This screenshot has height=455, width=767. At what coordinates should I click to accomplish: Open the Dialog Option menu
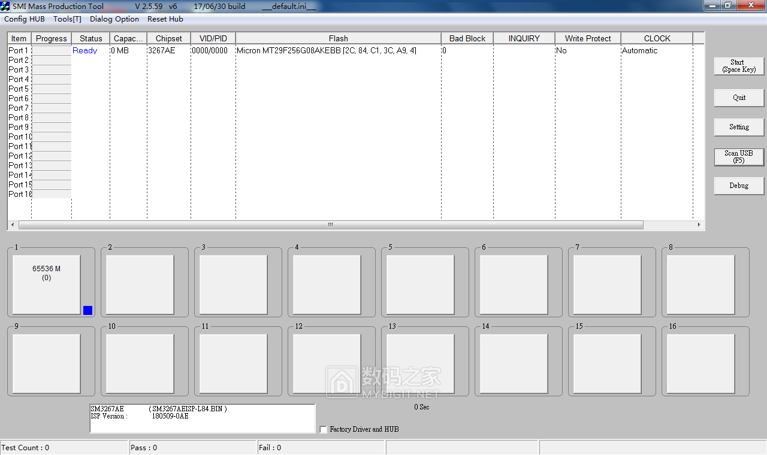pyautogui.click(x=114, y=19)
